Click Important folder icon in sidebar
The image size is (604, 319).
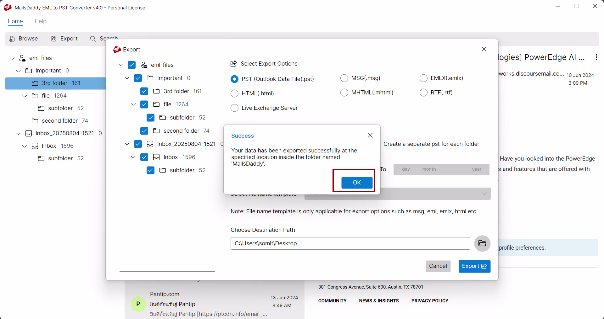click(x=29, y=71)
